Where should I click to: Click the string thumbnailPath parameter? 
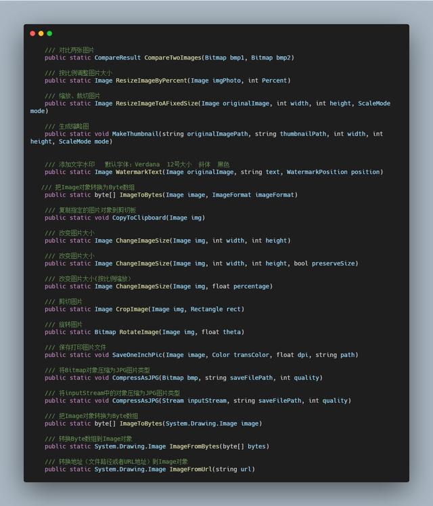[x=290, y=134]
